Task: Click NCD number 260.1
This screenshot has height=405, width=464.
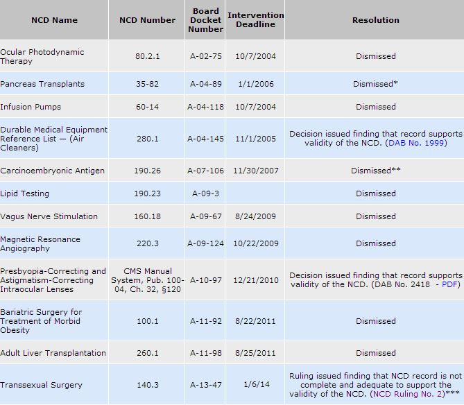Action: tap(147, 353)
